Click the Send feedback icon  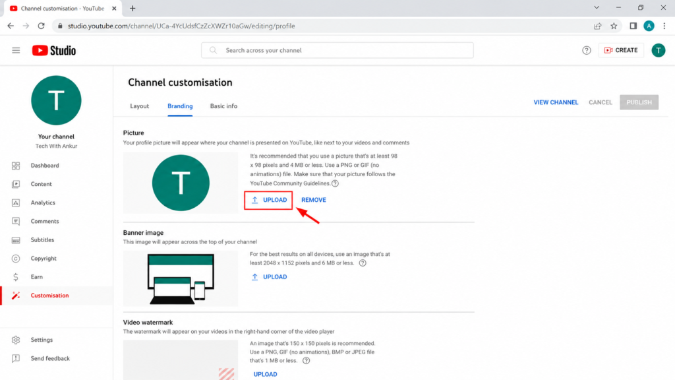coord(16,358)
